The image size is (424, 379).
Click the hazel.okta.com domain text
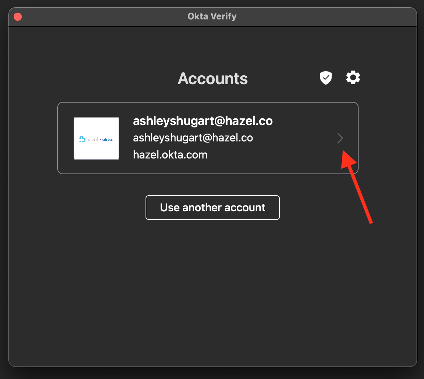coord(170,155)
